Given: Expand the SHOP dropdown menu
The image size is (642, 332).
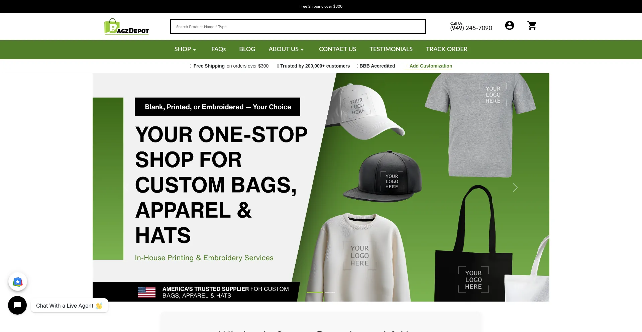Looking at the screenshot, I should pyautogui.click(x=185, y=49).
